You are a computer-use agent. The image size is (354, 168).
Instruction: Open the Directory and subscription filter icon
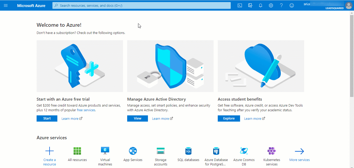pos(250,5)
